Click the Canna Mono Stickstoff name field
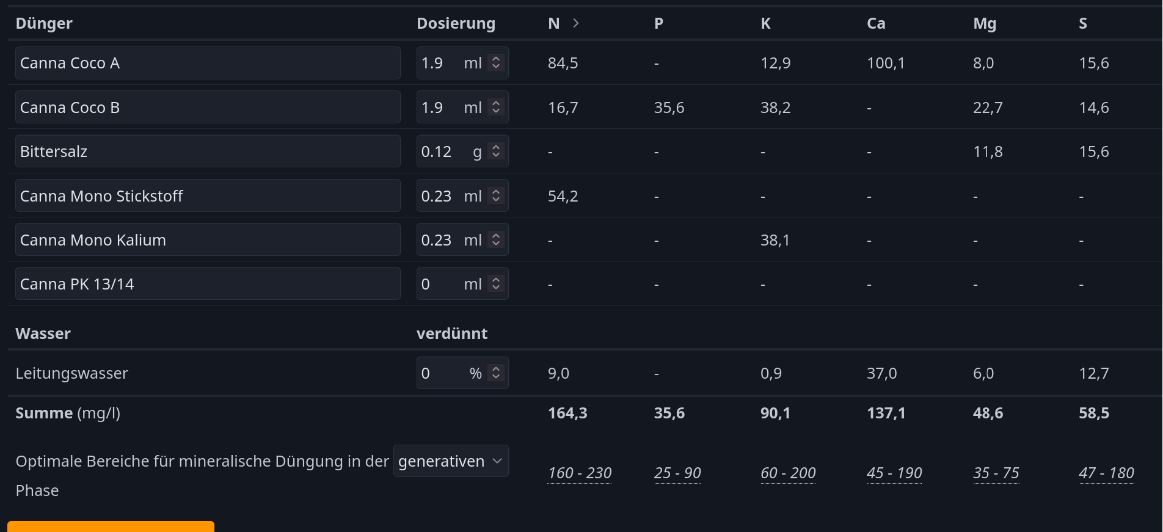This screenshot has width=1163, height=532. click(x=208, y=196)
